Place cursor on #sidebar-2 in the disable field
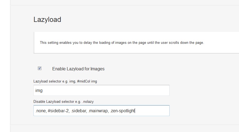239x132 pixels. [x=59, y=111]
